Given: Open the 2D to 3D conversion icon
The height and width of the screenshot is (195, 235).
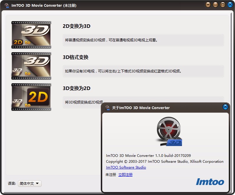Looking at the screenshot, I should click(31, 35).
